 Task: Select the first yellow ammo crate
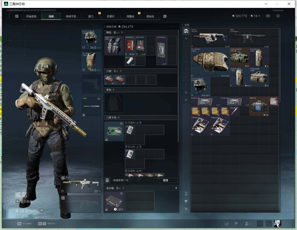pyautogui.click(x=196, y=111)
